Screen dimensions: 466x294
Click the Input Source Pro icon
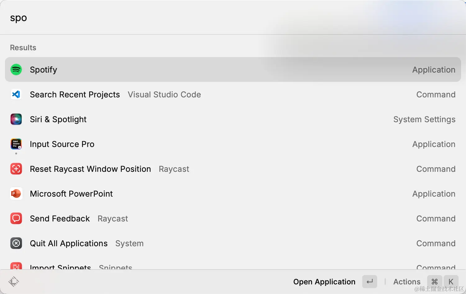(x=16, y=144)
